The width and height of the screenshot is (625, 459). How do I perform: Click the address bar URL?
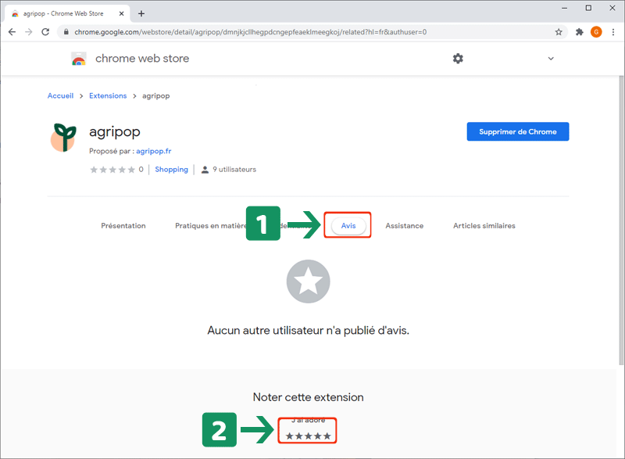250,32
